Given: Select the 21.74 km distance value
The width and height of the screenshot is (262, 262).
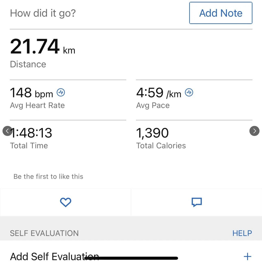Looking at the screenshot, I should point(35,47).
